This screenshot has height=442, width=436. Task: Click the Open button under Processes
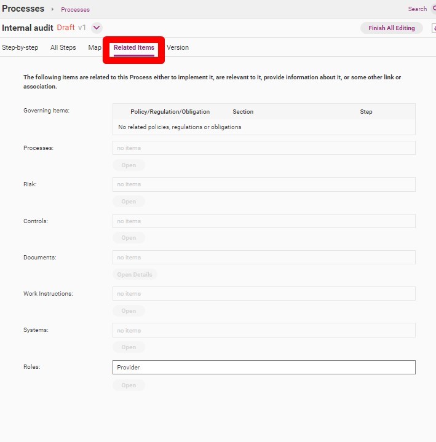129,165
